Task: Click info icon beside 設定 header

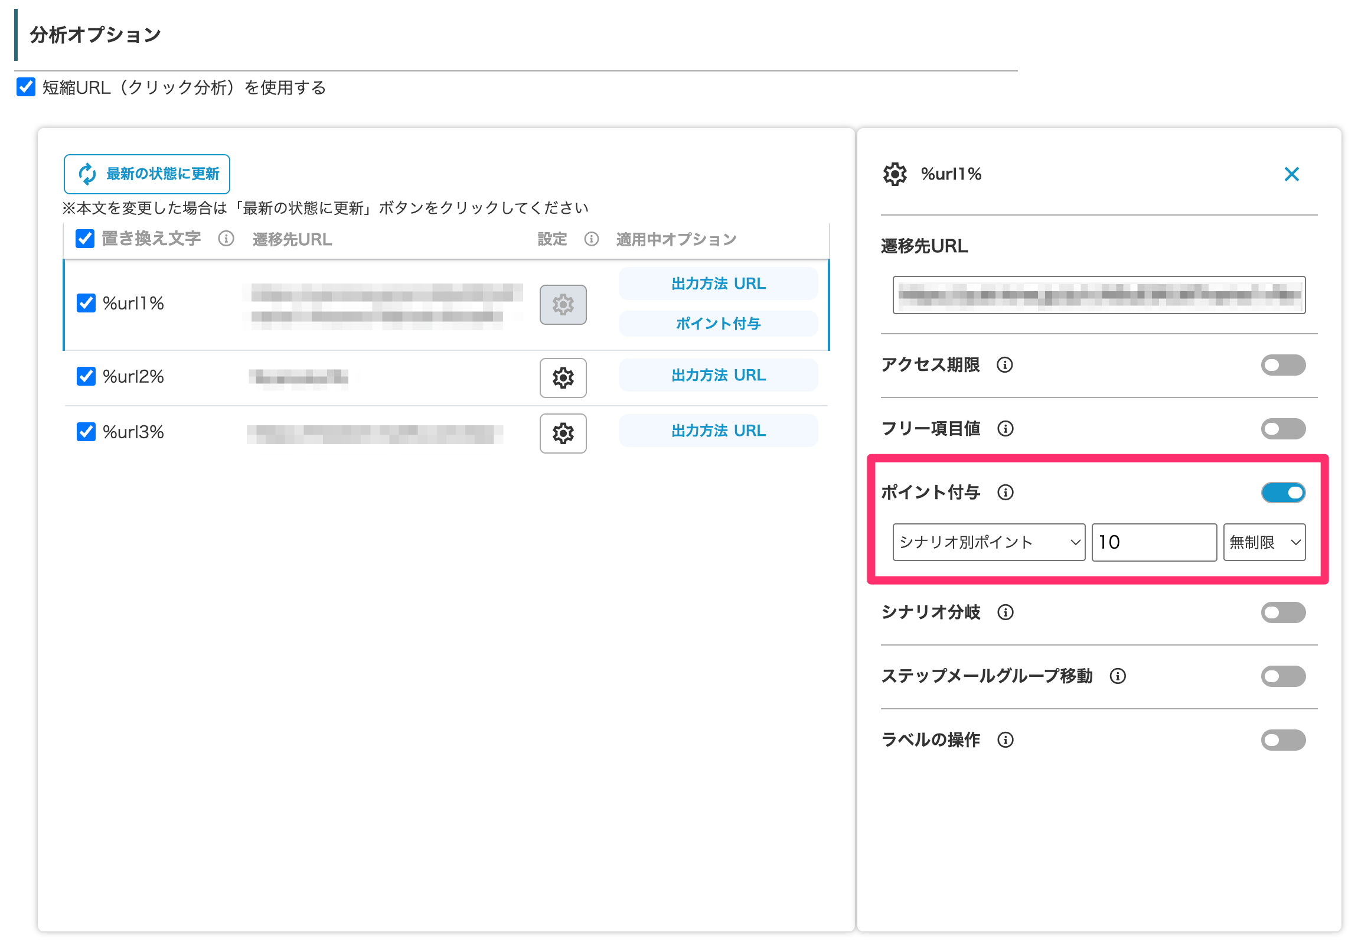Action: [591, 239]
